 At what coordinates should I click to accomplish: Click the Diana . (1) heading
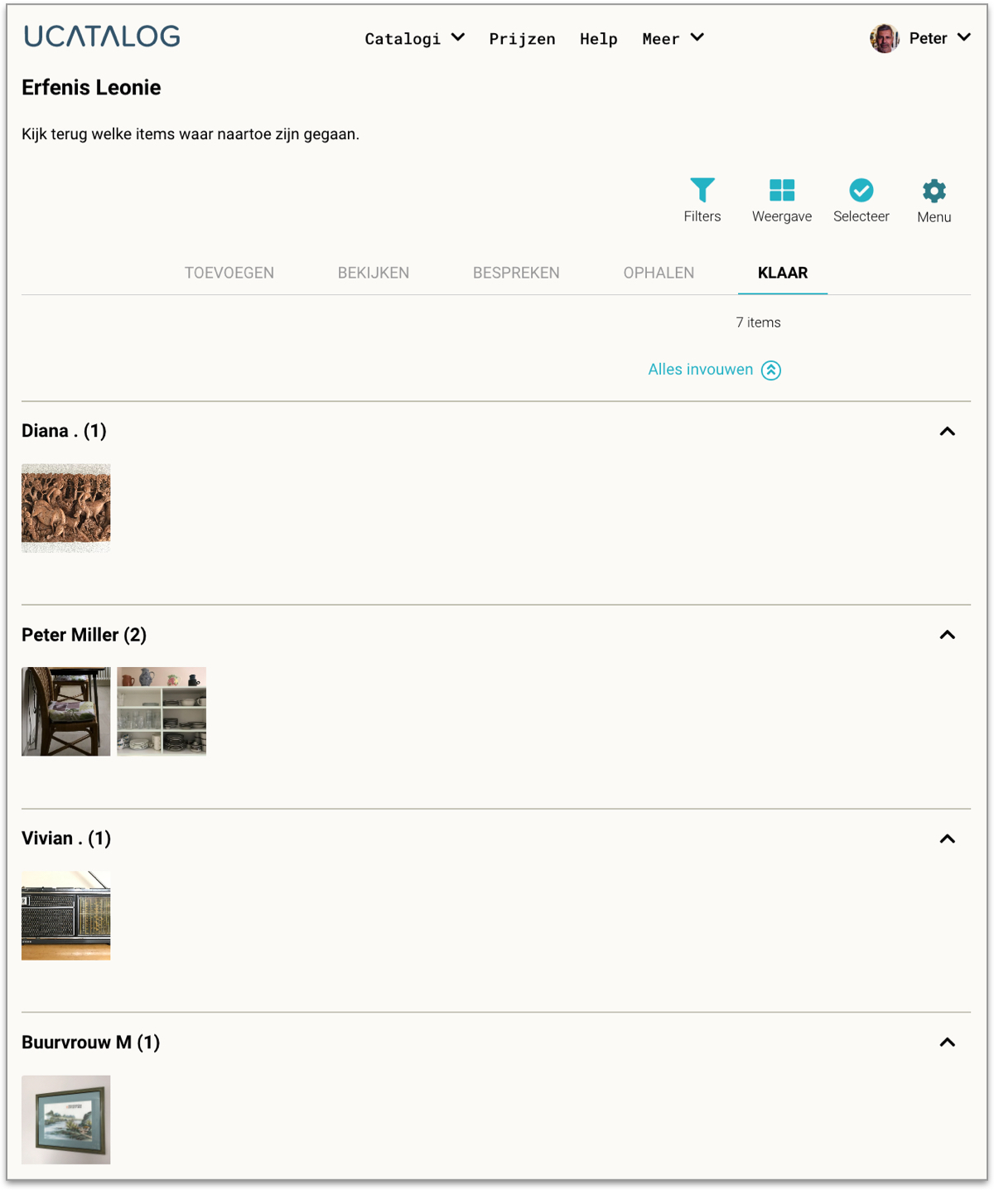coord(64,431)
